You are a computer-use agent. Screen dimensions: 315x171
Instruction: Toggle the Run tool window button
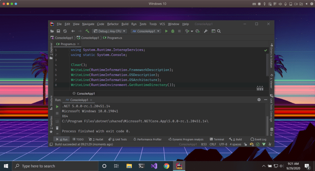tap(62, 139)
